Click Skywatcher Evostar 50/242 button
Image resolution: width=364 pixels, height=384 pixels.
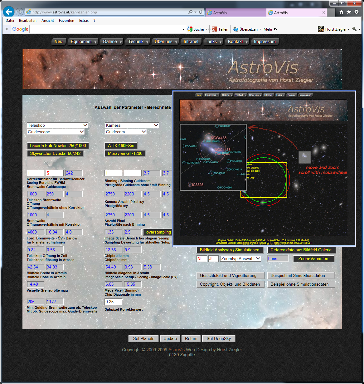[x=55, y=153]
